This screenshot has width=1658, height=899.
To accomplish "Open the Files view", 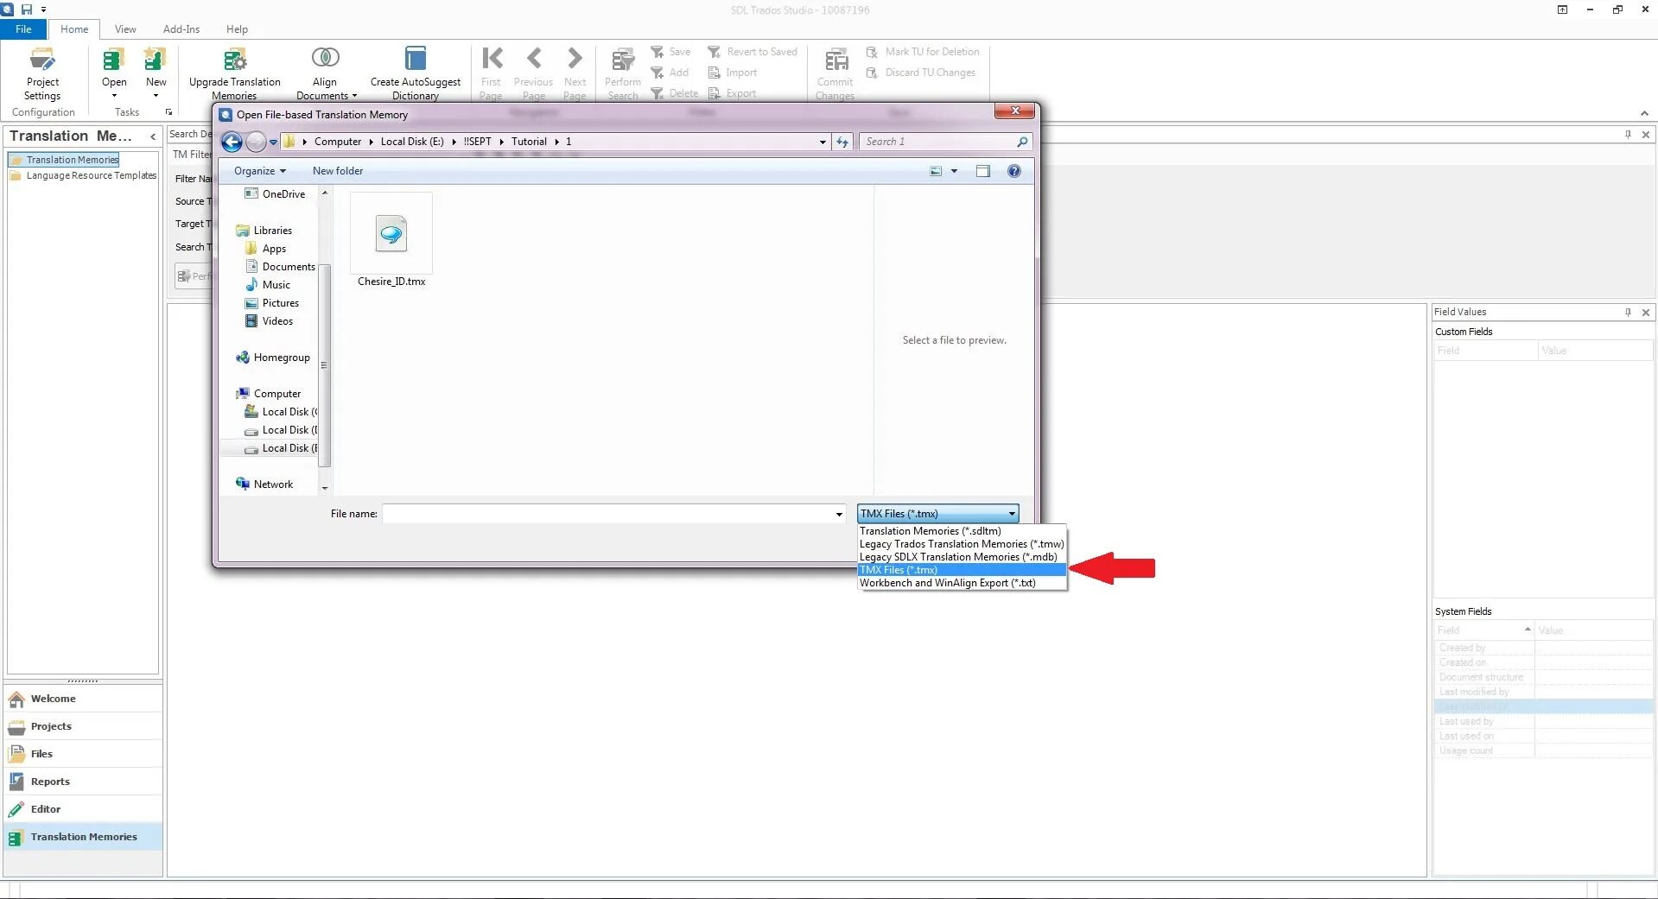I will point(83,754).
